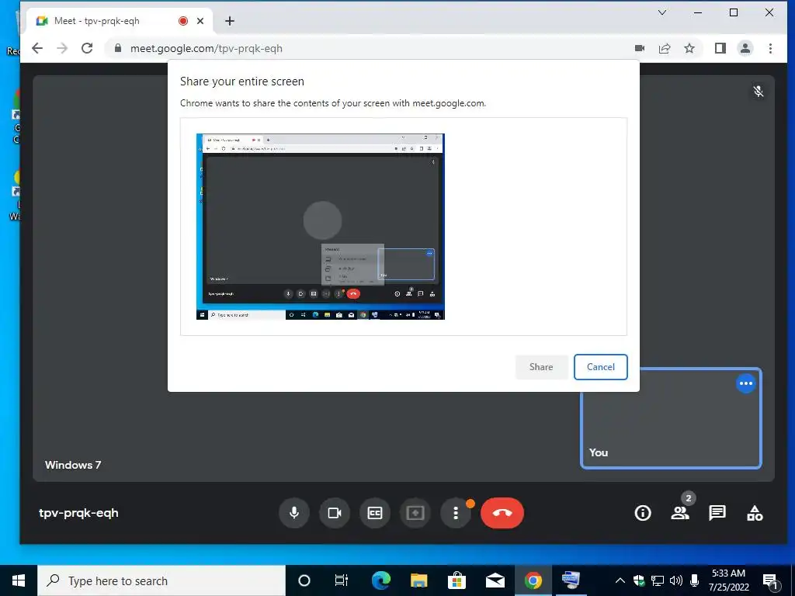Launch Microsoft Edge from taskbar
The image size is (795, 596).
click(380, 580)
